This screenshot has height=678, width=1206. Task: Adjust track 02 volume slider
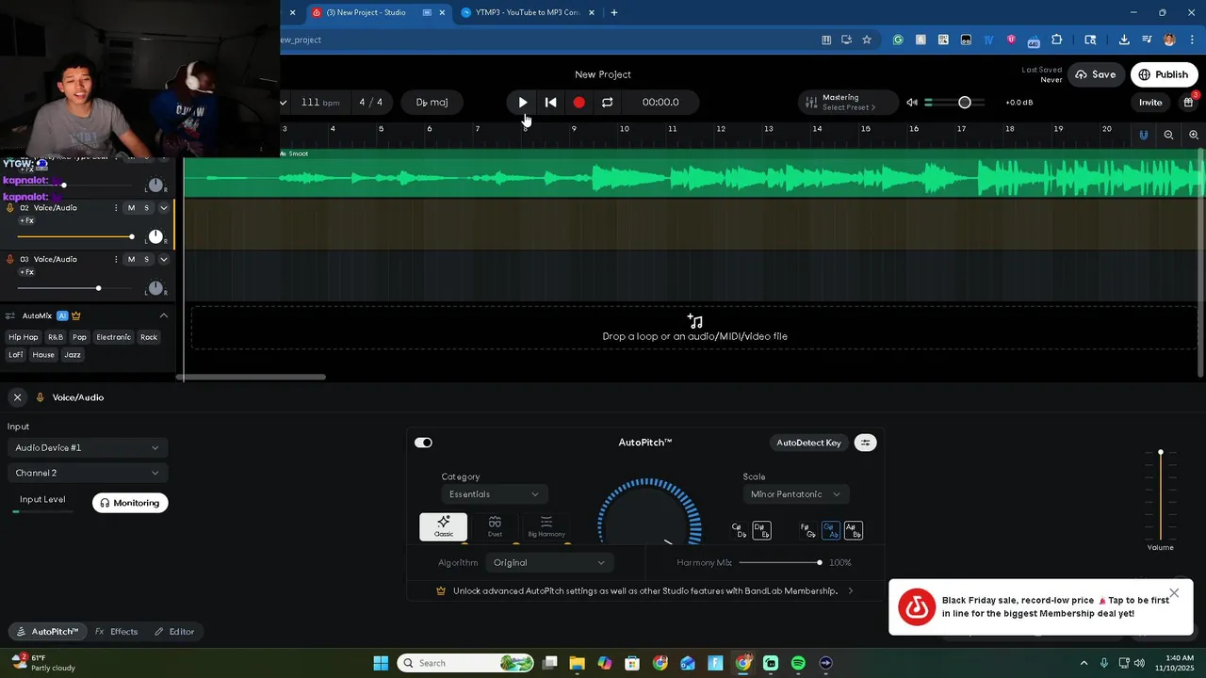coord(131,236)
